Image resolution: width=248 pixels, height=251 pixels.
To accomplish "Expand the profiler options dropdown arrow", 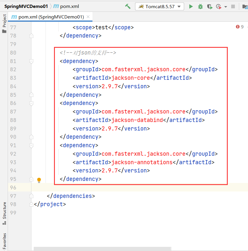I will pyautogui.click(x=226, y=7).
